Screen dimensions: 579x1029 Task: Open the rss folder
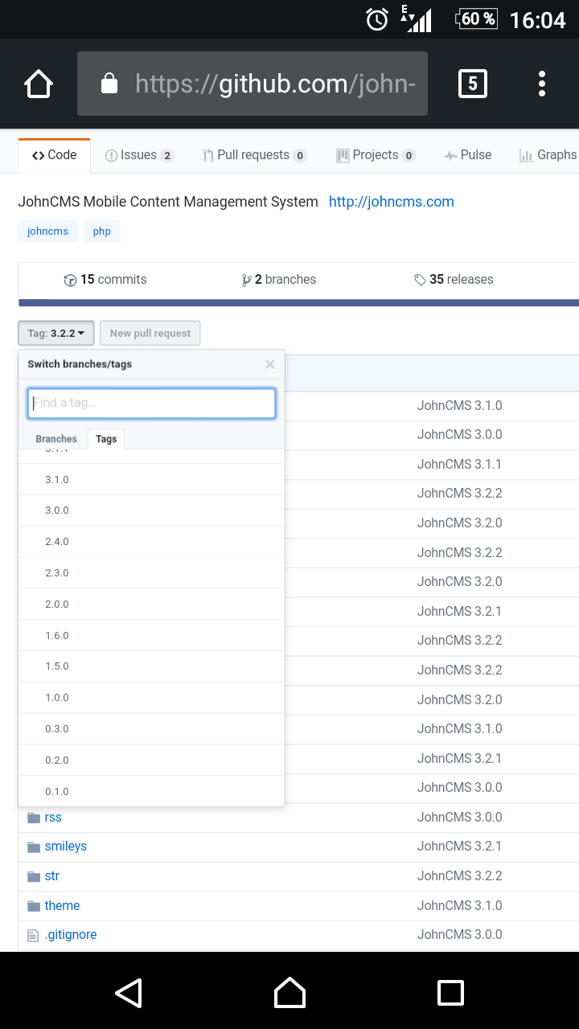point(53,817)
